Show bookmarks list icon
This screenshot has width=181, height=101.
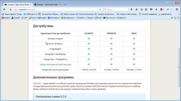point(146,10)
